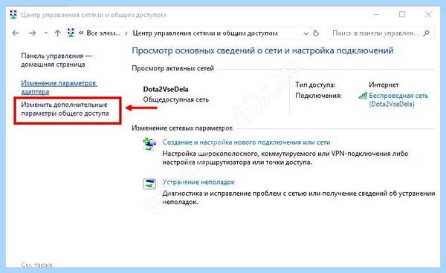Click the search magnifier icon
The width and height of the screenshot is (446, 273).
click(x=426, y=33)
